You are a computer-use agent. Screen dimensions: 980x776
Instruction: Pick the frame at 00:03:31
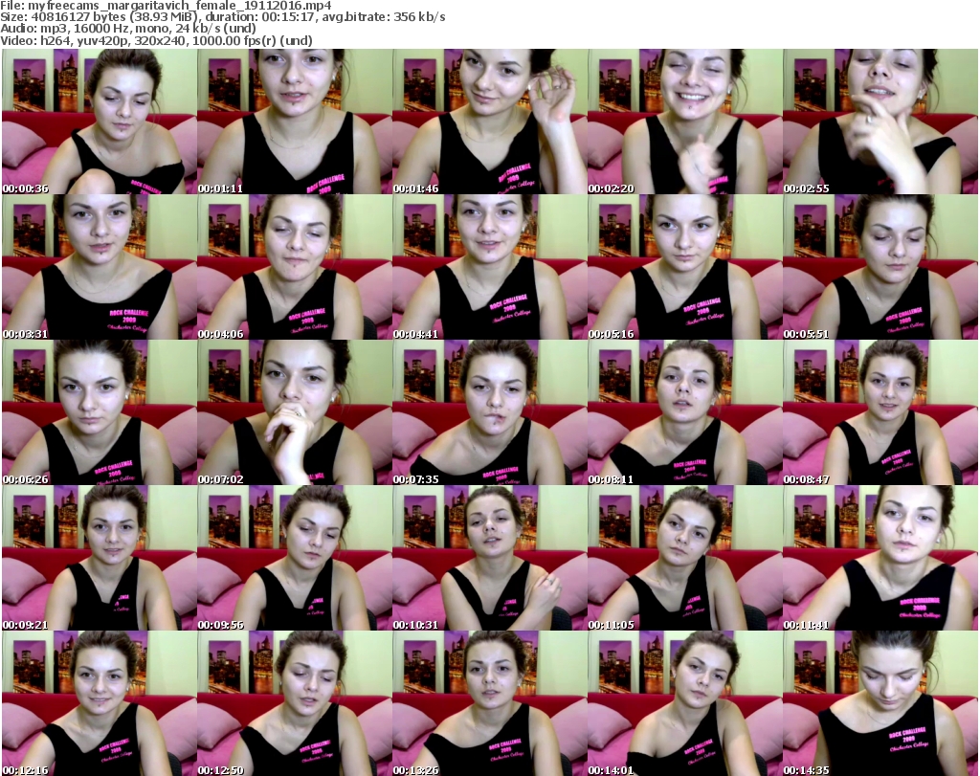point(99,267)
